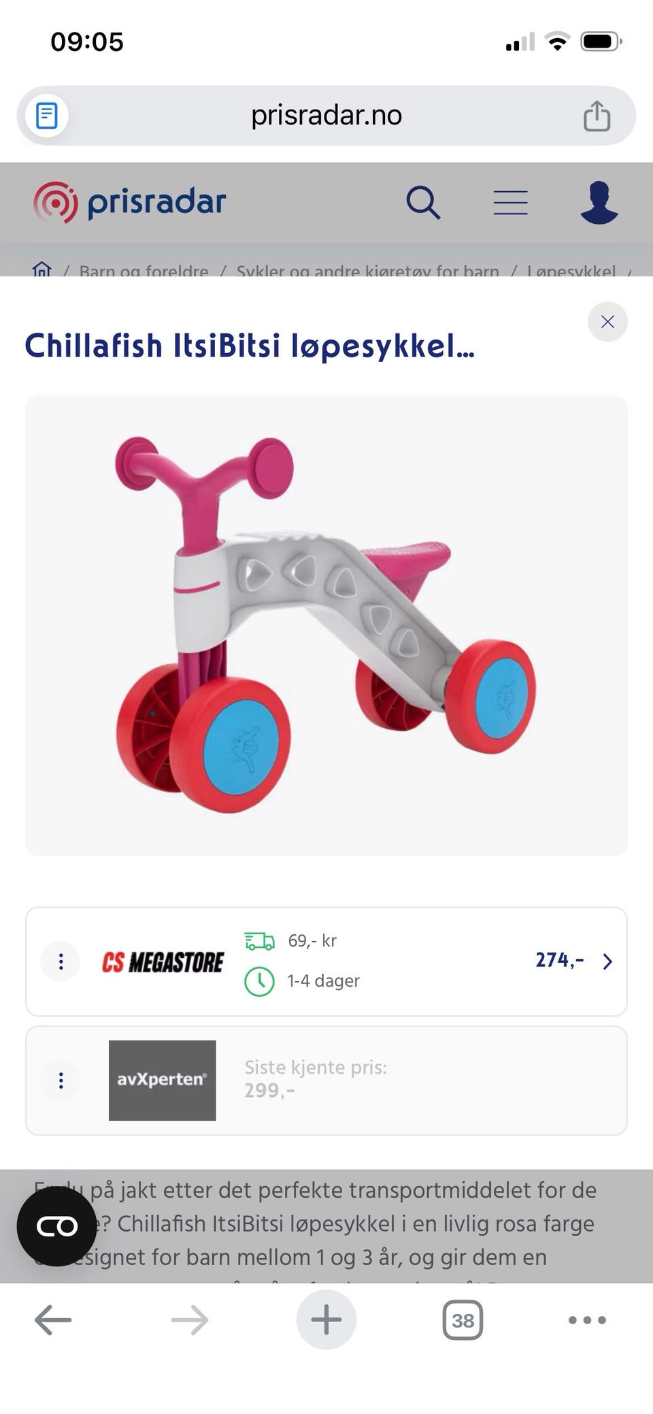This screenshot has height=1414, width=653.
Task: Open the search magnifier on prisradar header
Action: pyautogui.click(x=423, y=203)
